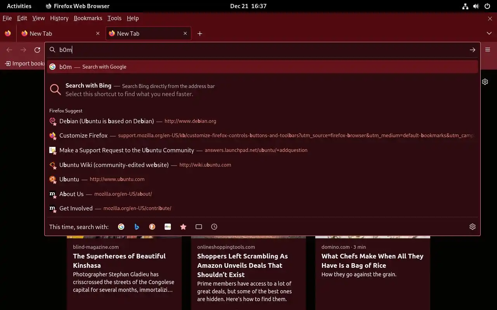Viewport: 497px width, 310px height.
Task: Open the Edit menu
Action: (x=22, y=18)
